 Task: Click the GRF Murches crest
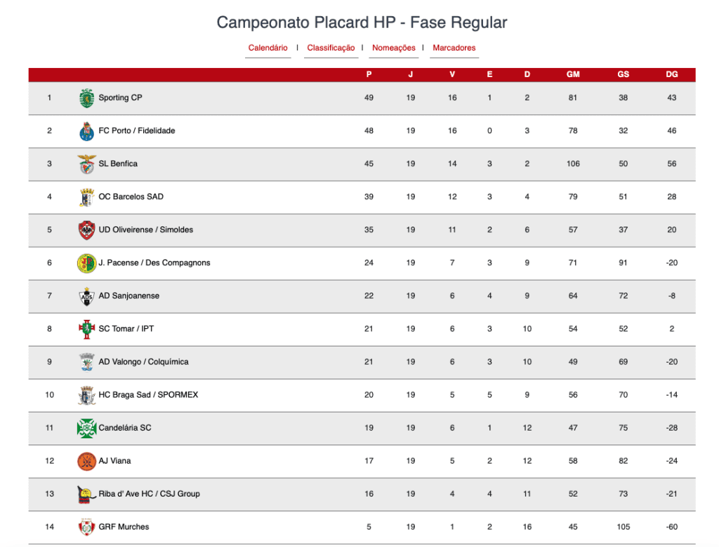point(86,527)
